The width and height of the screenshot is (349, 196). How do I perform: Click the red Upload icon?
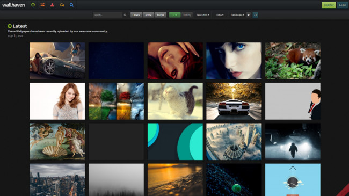tap(52, 5)
